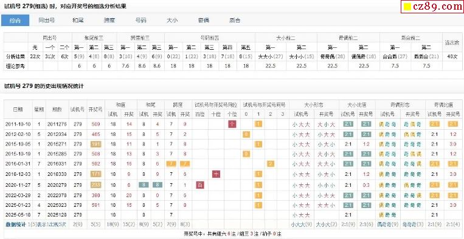This screenshot has width=464, height=239.
Task: Click the 日期 column header
Action: pyautogui.click(x=18, y=109)
